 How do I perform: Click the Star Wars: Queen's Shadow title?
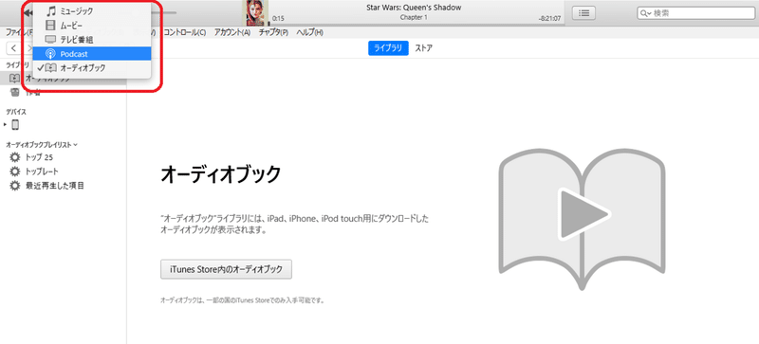tap(414, 8)
